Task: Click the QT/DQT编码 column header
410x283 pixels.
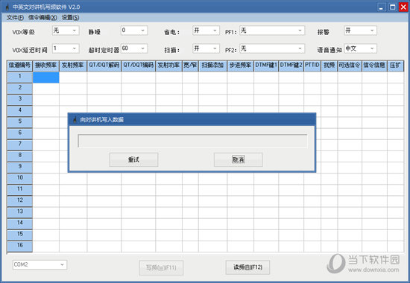Action: [139, 66]
